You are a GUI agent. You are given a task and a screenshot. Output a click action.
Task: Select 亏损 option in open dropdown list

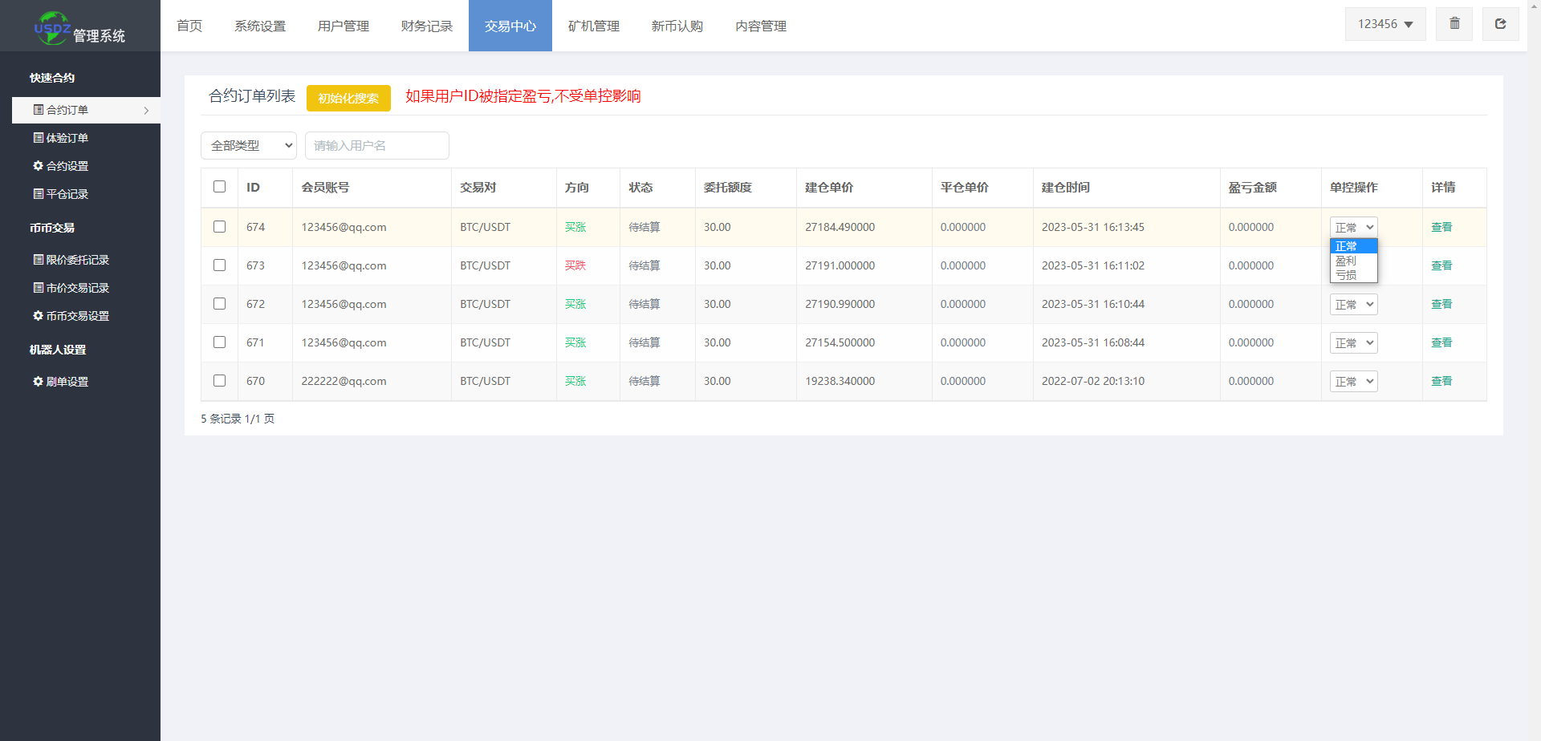click(x=1347, y=275)
